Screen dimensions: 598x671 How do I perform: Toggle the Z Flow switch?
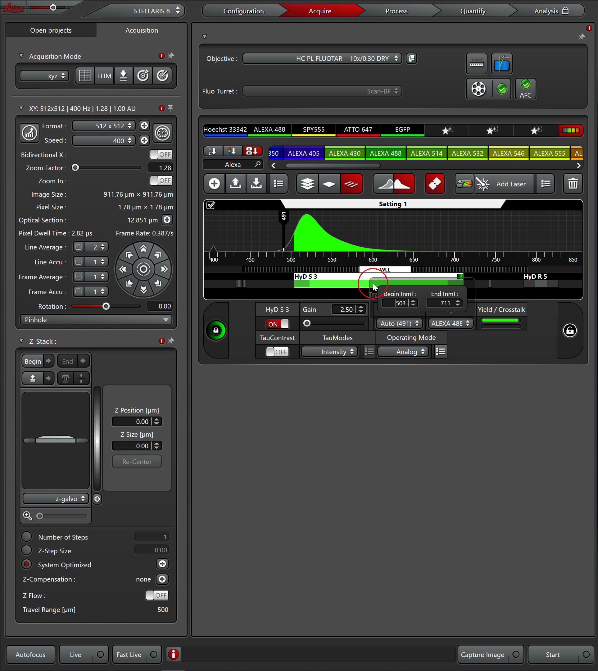pyautogui.click(x=157, y=596)
